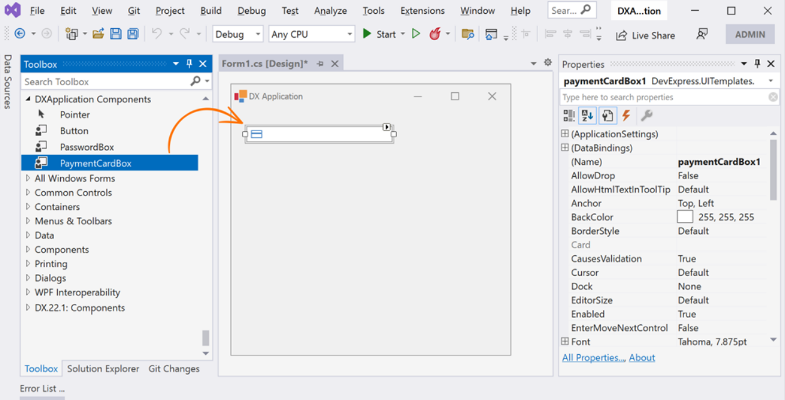This screenshot has height=400, width=785.
Task: Click the gear icon above the designer
Action: 547,63
